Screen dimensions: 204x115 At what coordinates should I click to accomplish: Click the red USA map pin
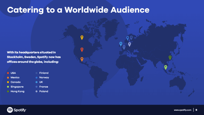(82, 50)
